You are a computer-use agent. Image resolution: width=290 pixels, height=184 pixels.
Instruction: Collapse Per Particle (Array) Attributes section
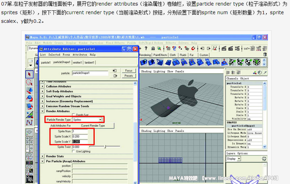click(43, 161)
